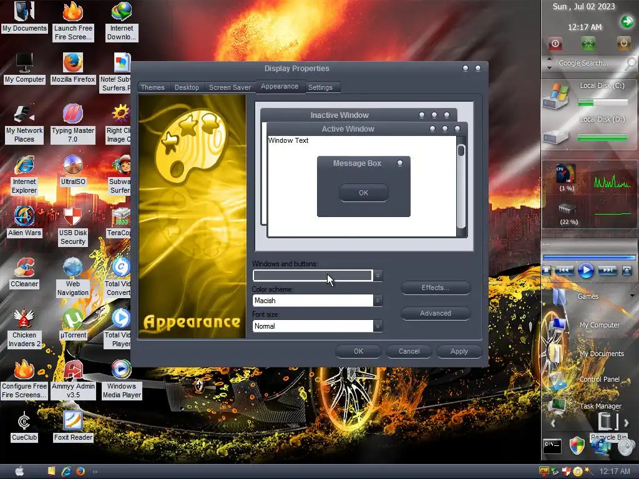The image size is (639, 479).
Task: Click the speaker volume icon in sidebar
Action: click(x=626, y=447)
